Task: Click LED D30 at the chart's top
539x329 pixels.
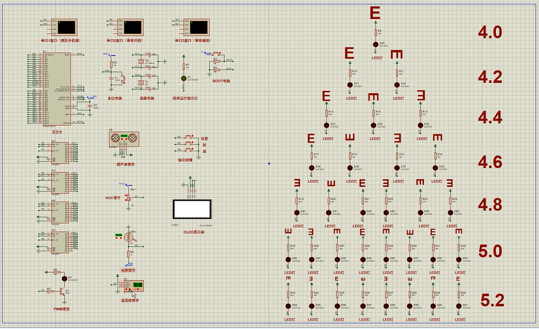Action: [375, 44]
